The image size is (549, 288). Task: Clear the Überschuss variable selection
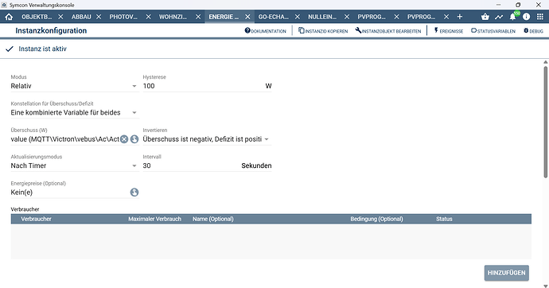pyautogui.click(x=124, y=139)
